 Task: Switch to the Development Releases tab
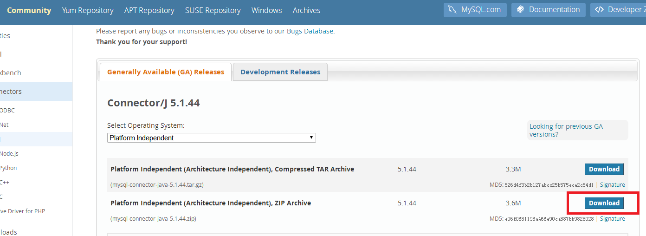(x=280, y=72)
